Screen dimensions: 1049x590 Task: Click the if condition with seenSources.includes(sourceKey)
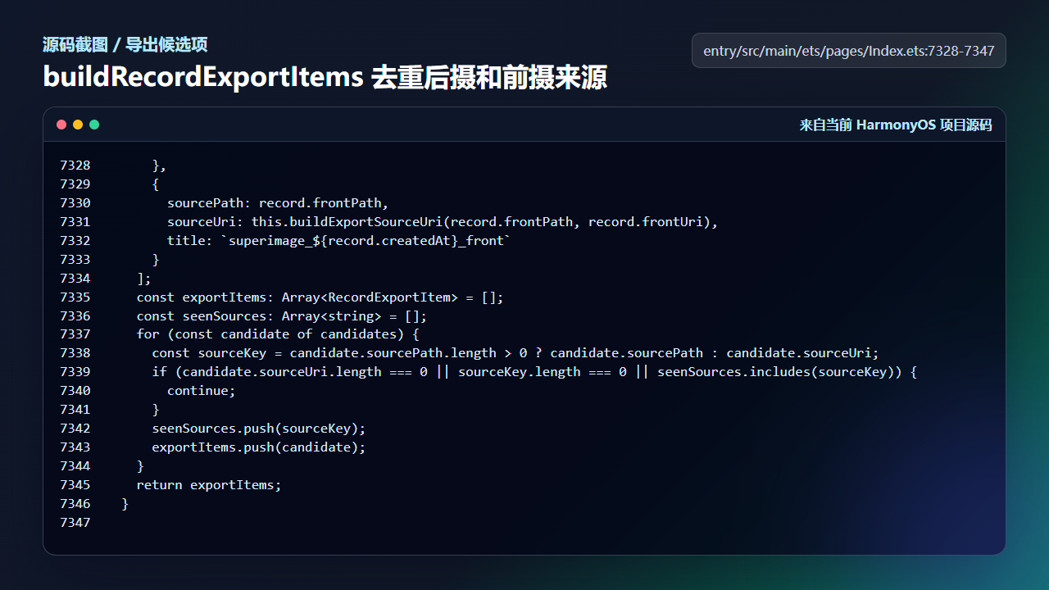[534, 373]
